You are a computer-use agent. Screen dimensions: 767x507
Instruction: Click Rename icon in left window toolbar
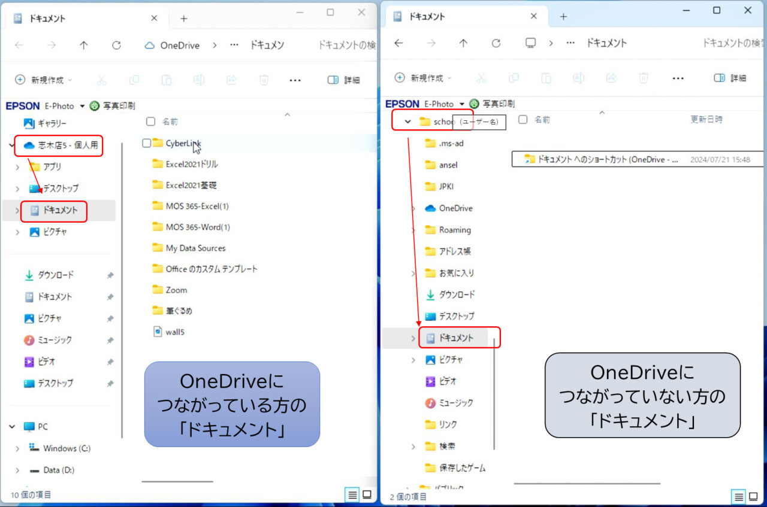coord(199,80)
